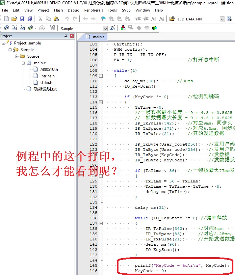
Task: Select 功能说明.txt in the project tree
Action: [45, 89]
